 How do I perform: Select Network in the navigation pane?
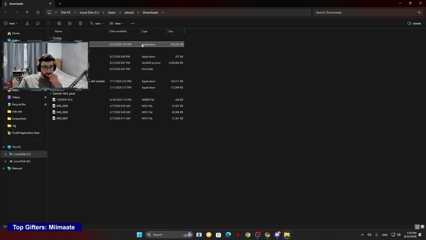17,168
